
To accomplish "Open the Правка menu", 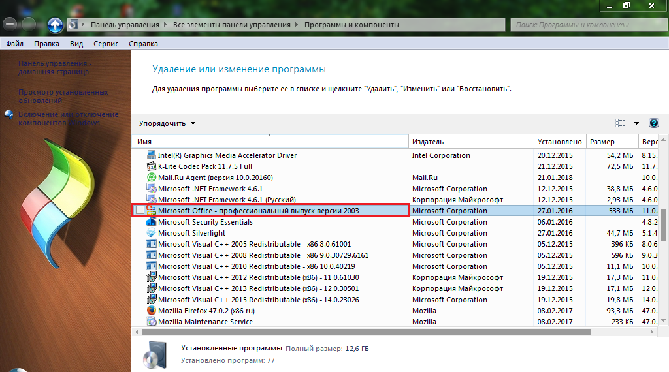I will coord(46,44).
